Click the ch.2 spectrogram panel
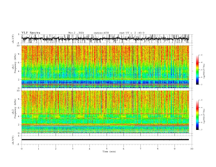This screenshot has height=167, width=216. (x=105, y=112)
